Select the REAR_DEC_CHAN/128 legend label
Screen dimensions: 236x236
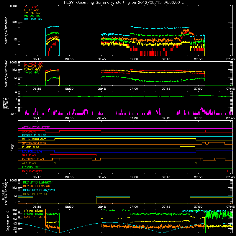[39, 190]
